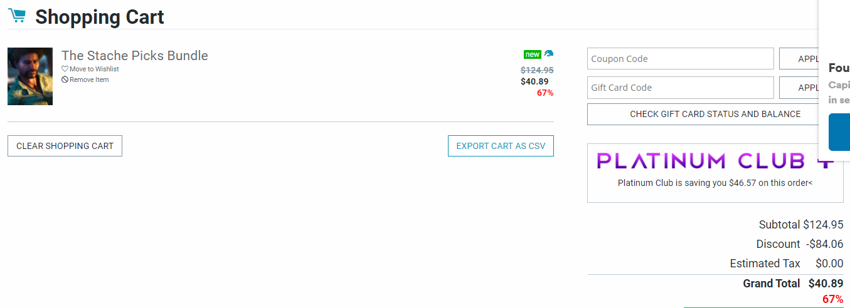Remove the bundle using the Remove Item text
The height and width of the screenshot is (308, 850).
point(89,80)
